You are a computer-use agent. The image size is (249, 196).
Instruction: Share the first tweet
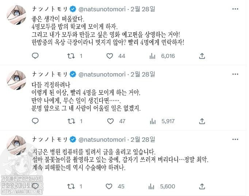[x=202, y=56]
